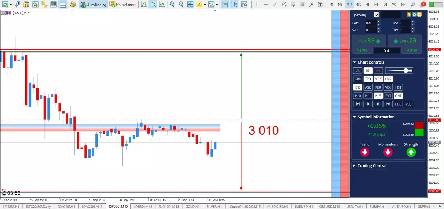Toggle AutoTrading

(x=93, y=5)
